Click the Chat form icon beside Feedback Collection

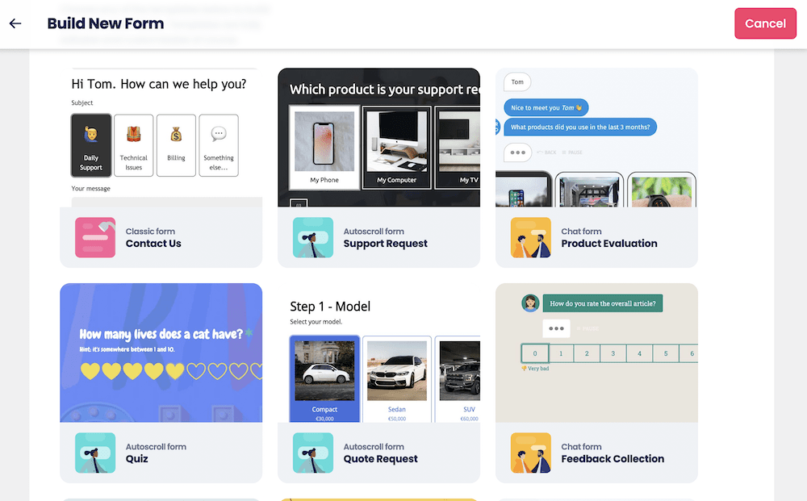pyautogui.click(x=531, y=453)
